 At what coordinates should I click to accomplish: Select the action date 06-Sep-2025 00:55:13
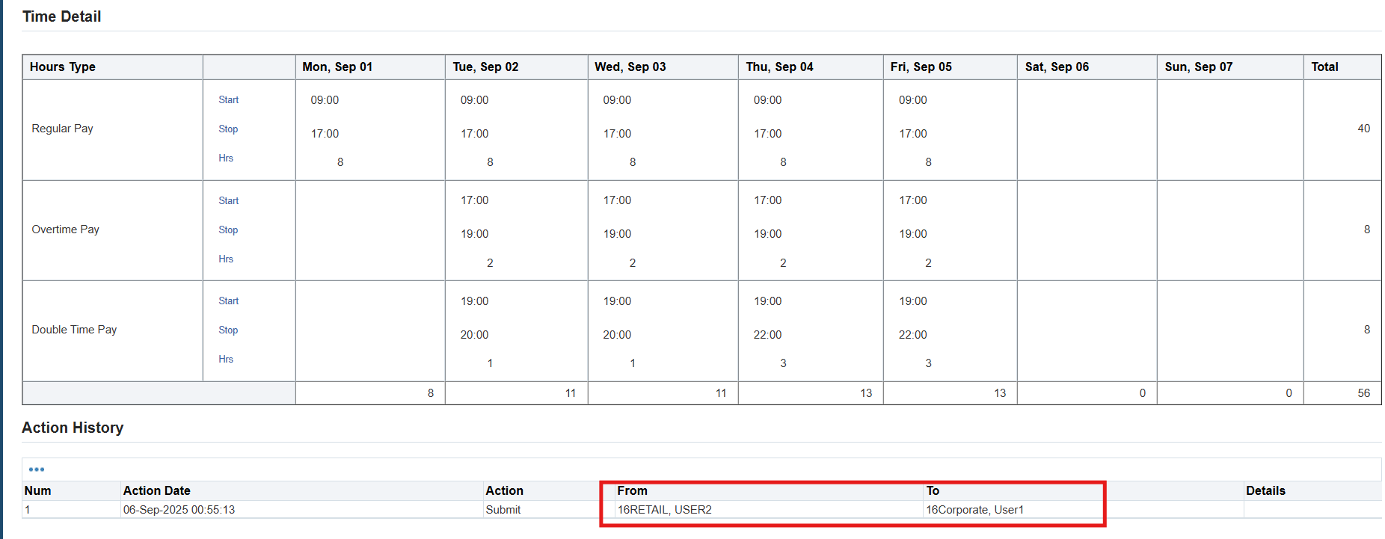[x=179, y=510]
